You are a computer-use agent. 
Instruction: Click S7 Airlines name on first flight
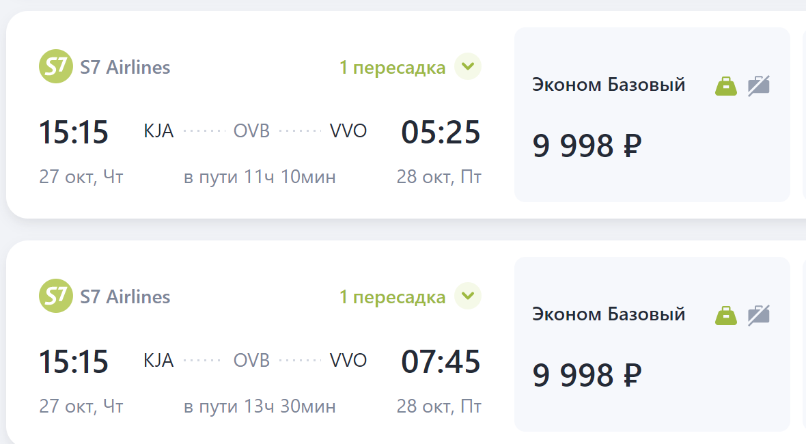click(x=125, y=68)
